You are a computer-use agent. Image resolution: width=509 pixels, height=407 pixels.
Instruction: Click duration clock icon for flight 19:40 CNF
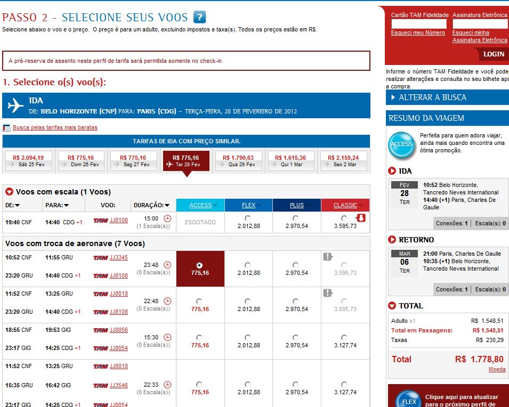pos(167,218)
